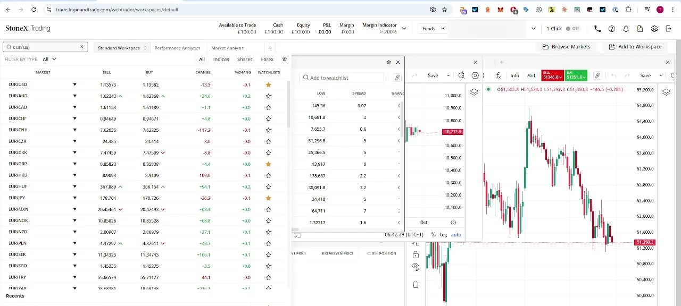This screenshot has height=306, width=681.
Task: Click the lock drawings icon
Action: 416,256
